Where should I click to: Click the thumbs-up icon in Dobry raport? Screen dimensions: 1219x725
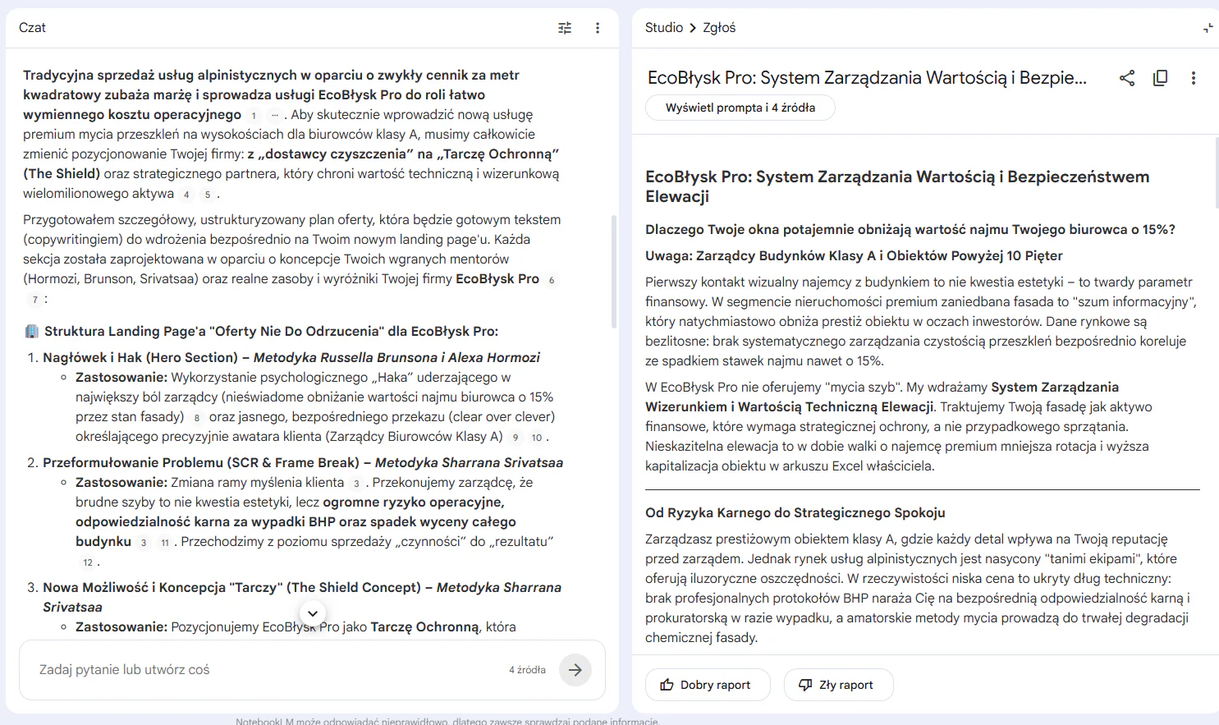pos(667,685)
